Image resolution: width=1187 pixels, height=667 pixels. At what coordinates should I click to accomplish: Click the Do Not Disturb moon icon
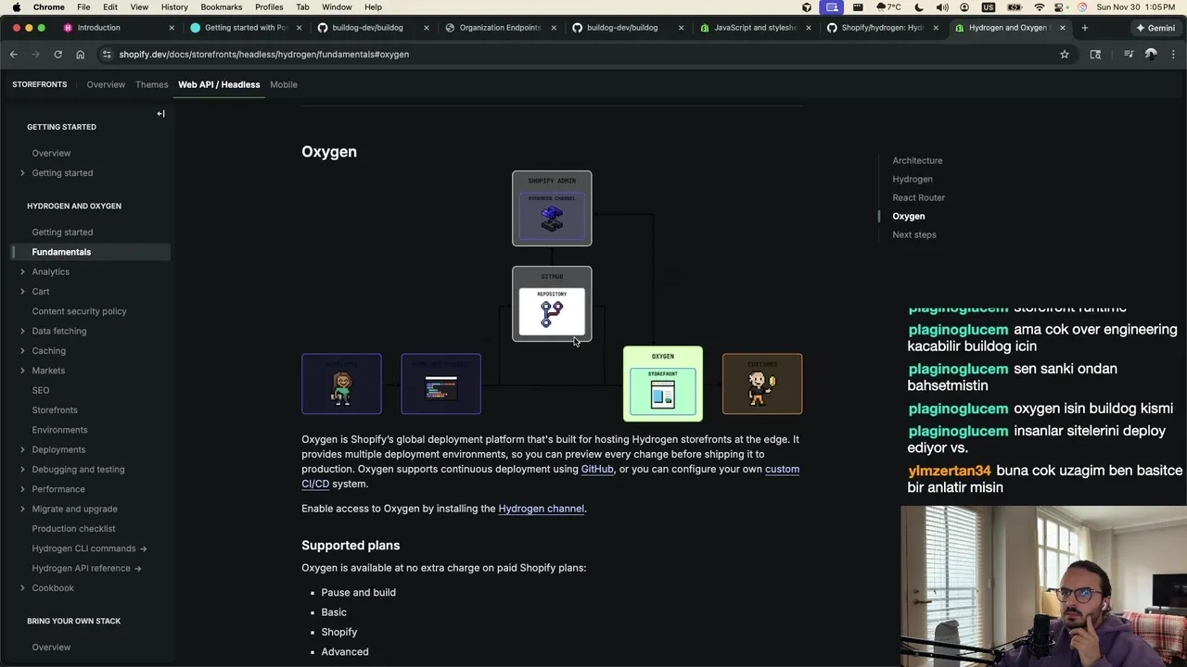[919, 7]
